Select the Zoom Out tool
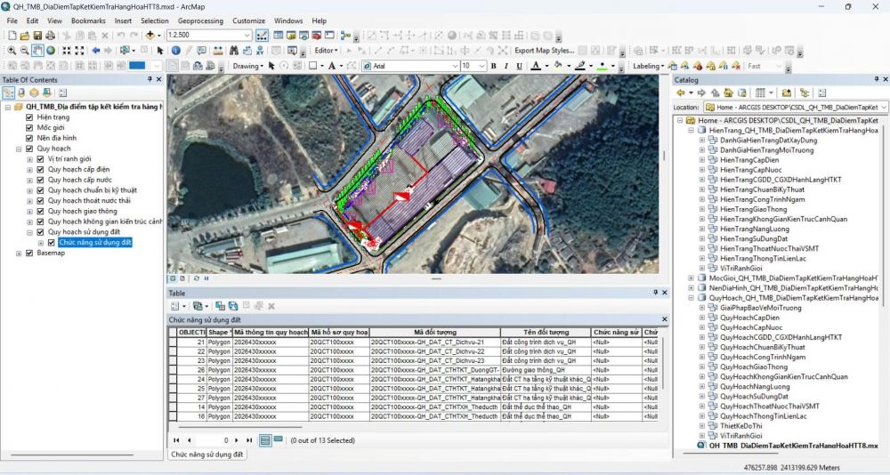 tap(24, 51)
